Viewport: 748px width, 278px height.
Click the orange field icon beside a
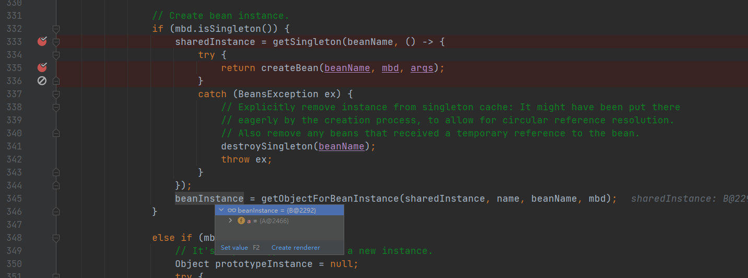(x=241, y=221)
